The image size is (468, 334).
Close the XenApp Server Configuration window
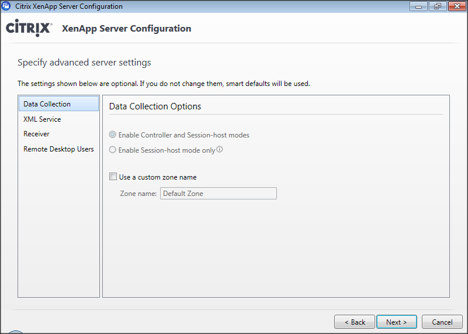(x=455, y=6)
